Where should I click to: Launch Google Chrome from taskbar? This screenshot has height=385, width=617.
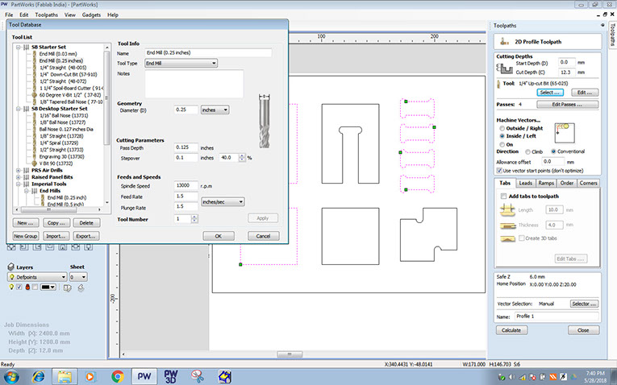click(117, 376)
